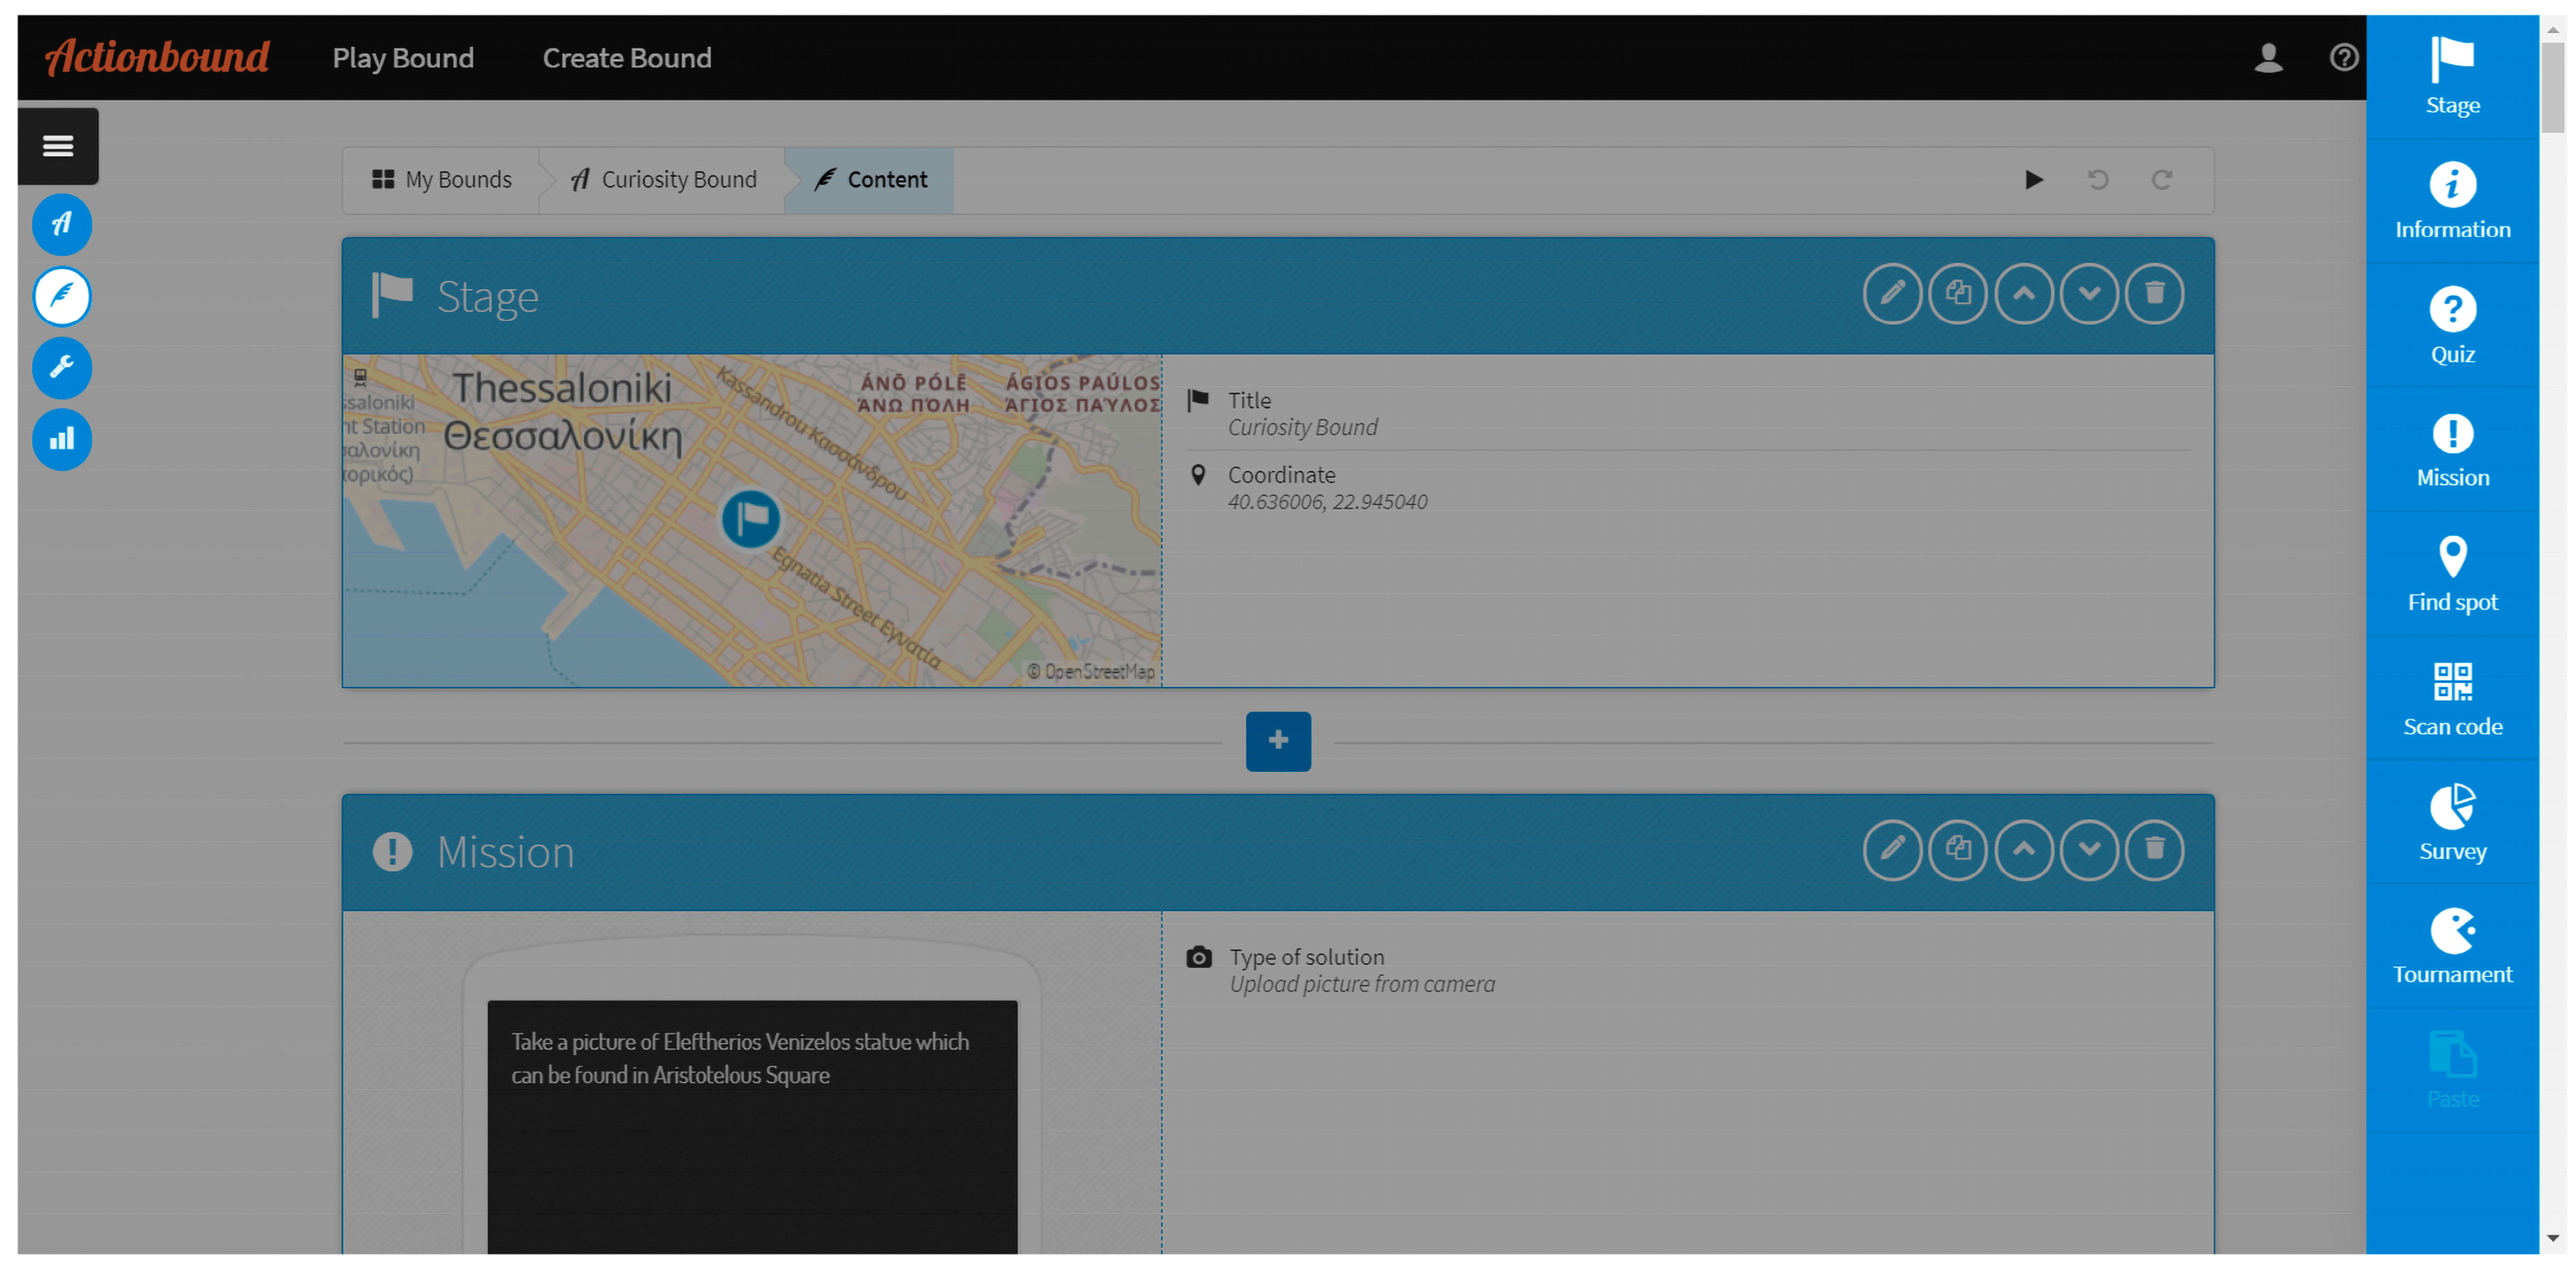Open the wrench settings in left sidebar
This screenshot has height=1272, width=2576.
click(62, 367)
